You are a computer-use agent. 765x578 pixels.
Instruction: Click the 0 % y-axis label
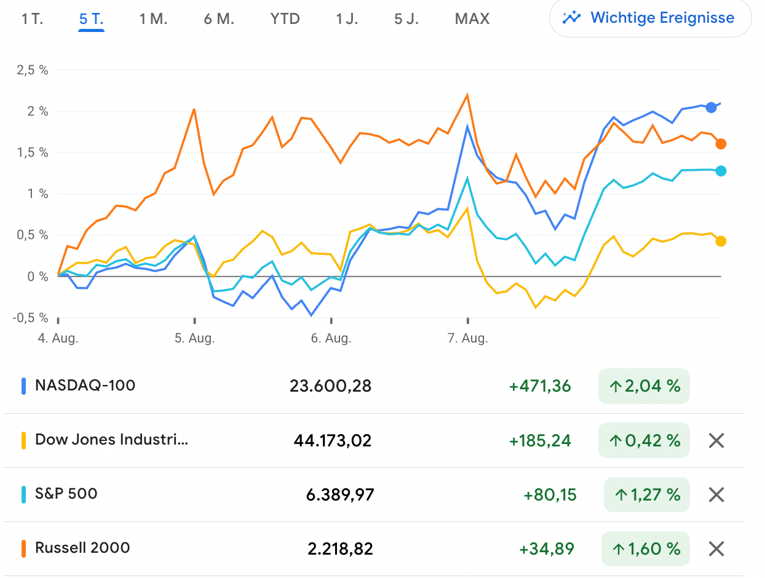(37, 276)
